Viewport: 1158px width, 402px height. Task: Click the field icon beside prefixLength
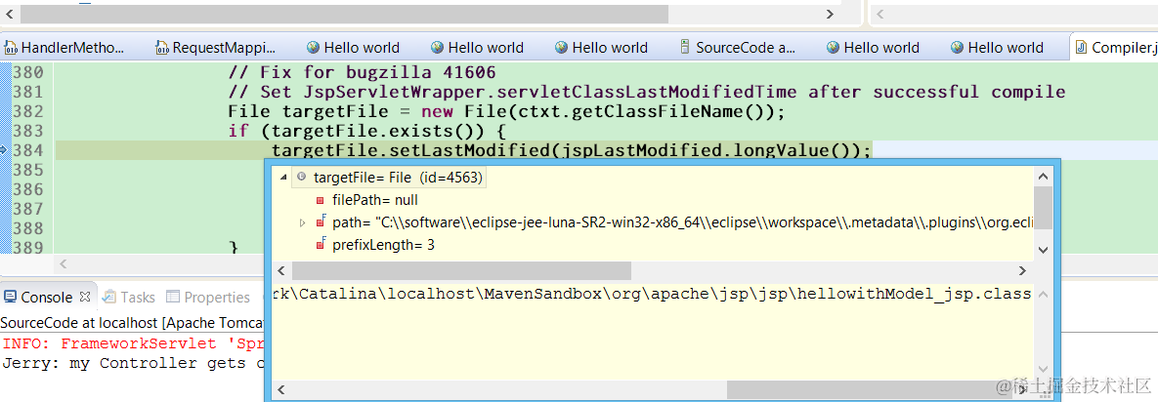[321, 243]
